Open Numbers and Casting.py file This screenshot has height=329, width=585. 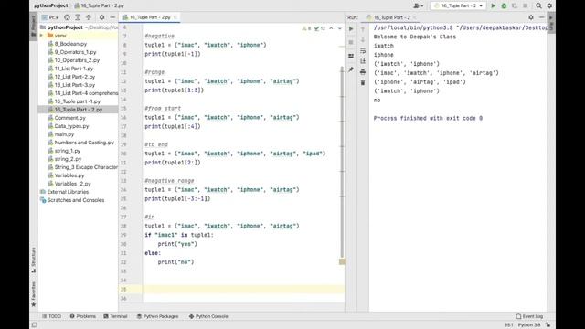coord(84,143)
